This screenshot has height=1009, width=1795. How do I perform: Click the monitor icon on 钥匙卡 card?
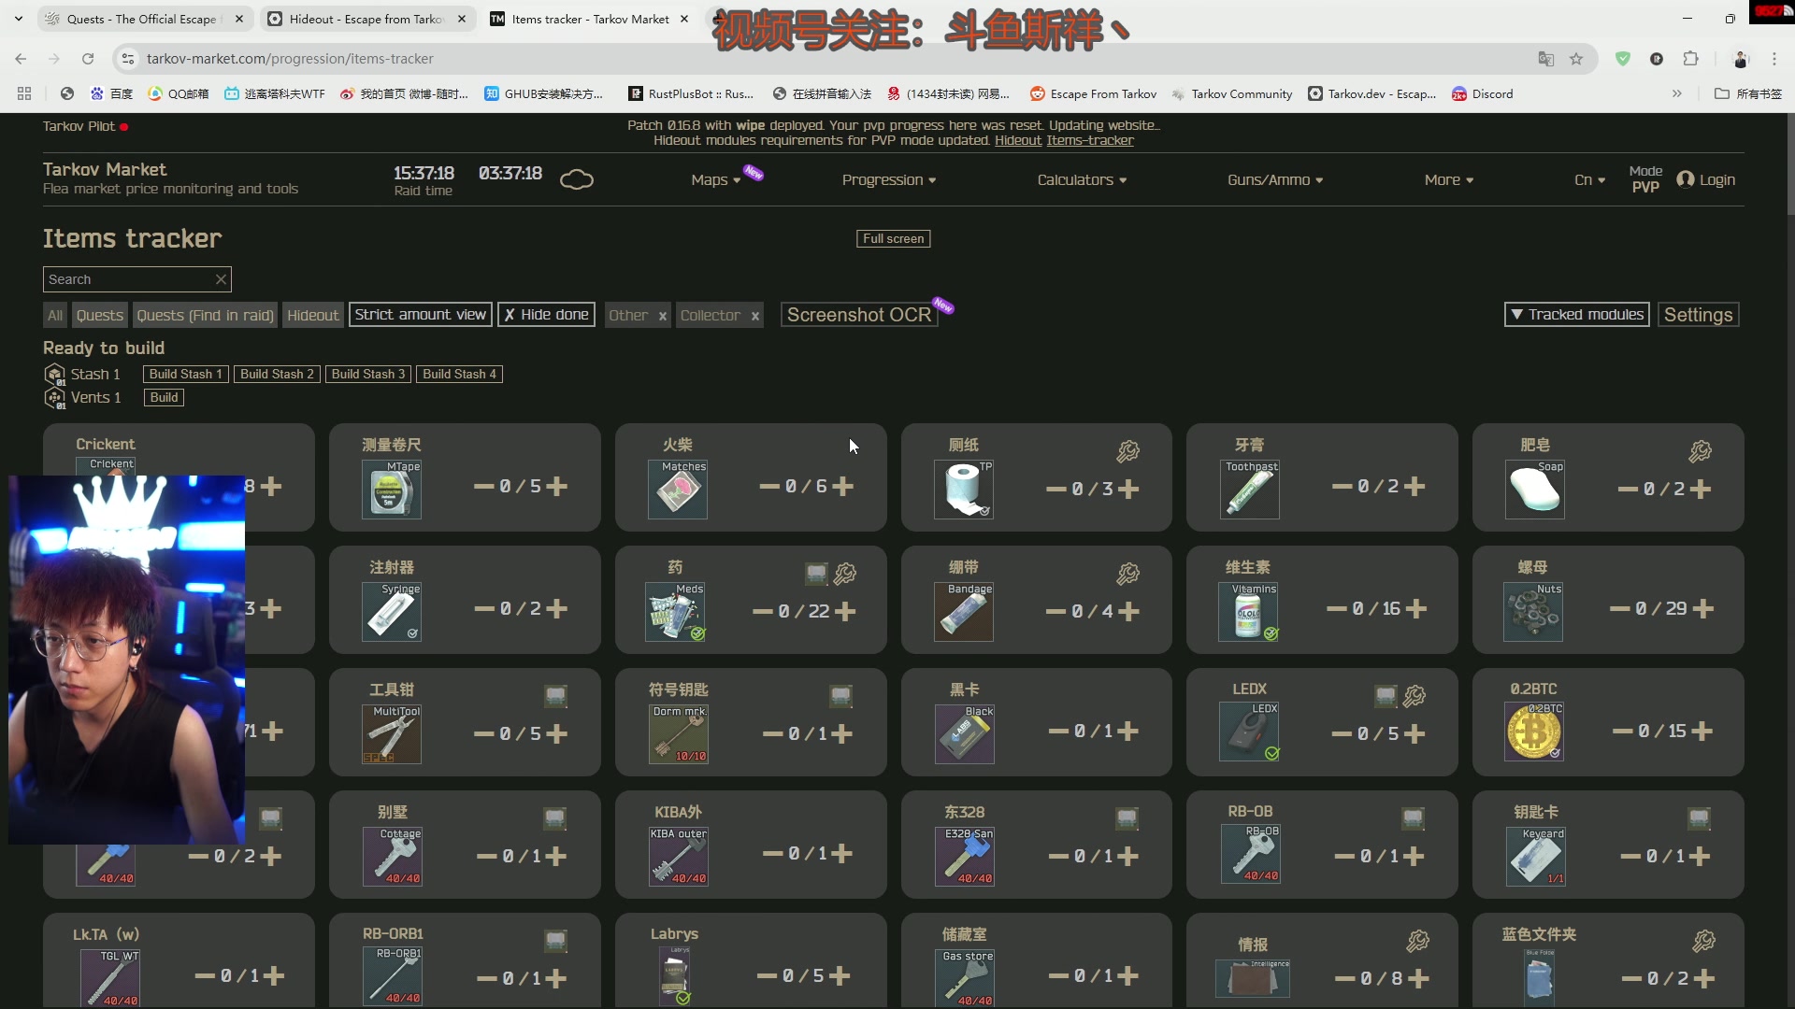coord(1699,818)
